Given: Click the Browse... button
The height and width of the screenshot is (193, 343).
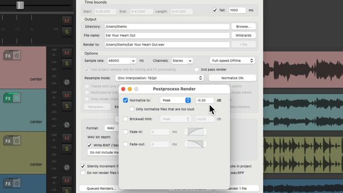Looking at the screenshot, I should (243, 26).
